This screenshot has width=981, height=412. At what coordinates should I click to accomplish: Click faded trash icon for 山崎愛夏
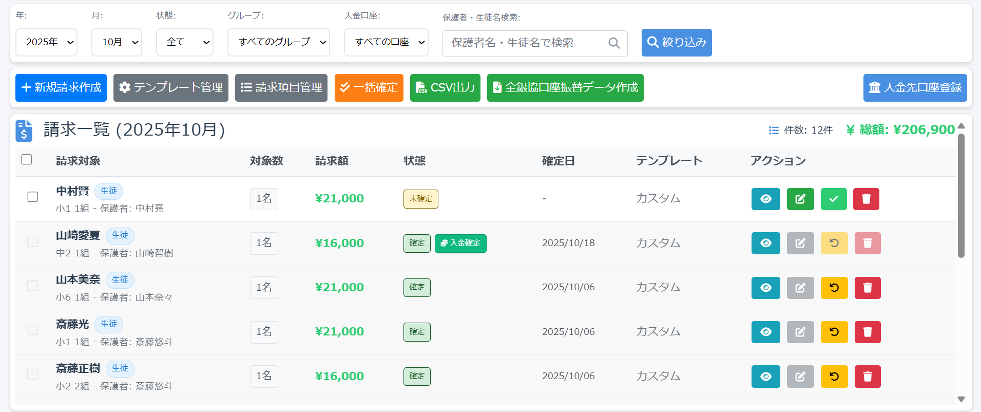(x=868, y=243)
